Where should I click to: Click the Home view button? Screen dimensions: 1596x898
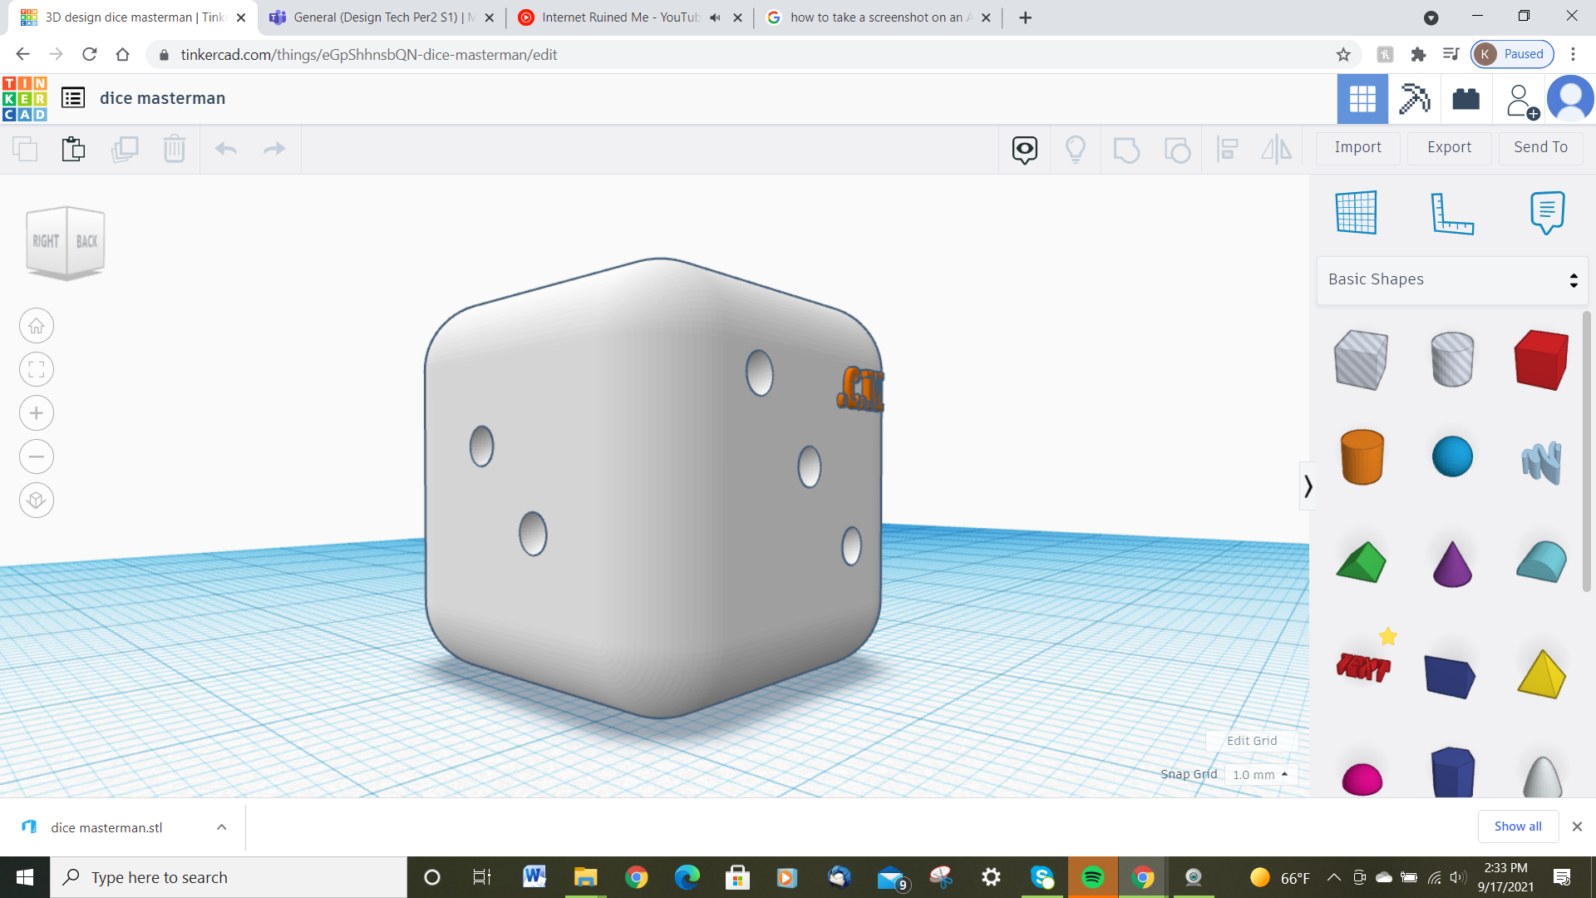[37, 326]
